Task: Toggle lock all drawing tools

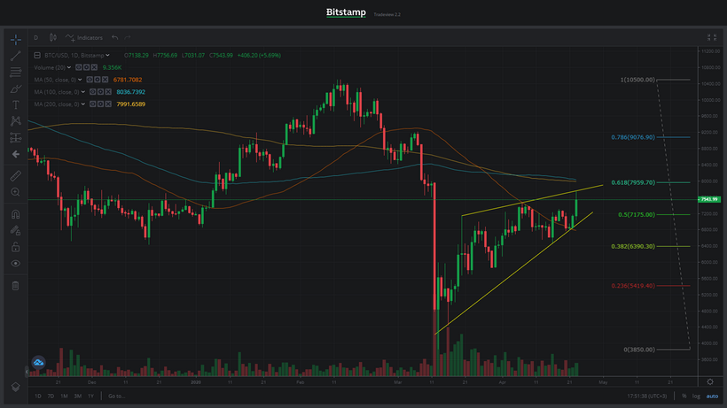Action: tap(15, 247)
